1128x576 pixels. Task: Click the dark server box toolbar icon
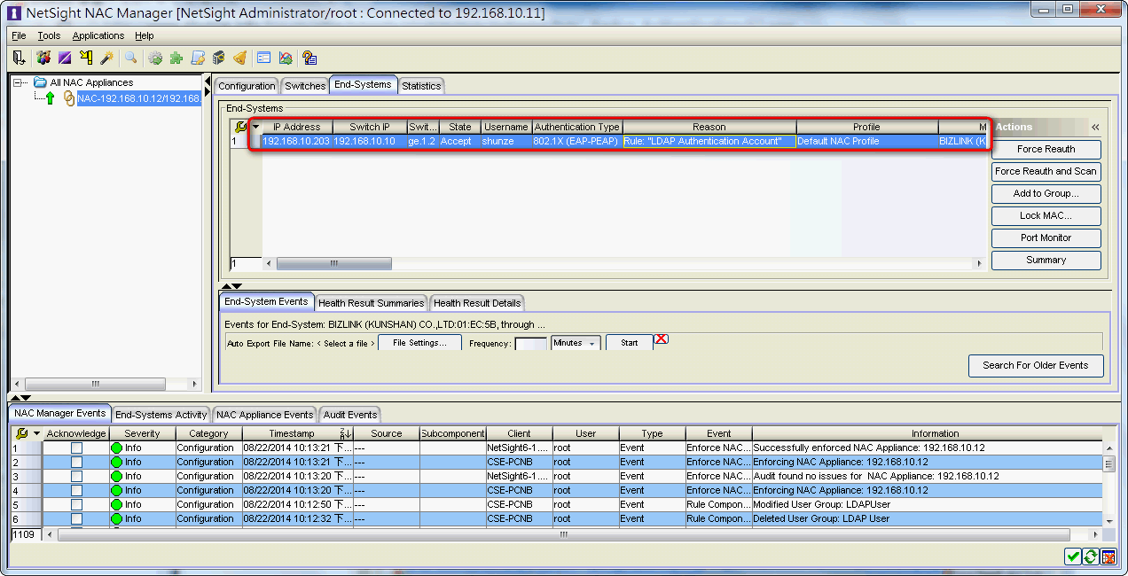click(218, 58)
